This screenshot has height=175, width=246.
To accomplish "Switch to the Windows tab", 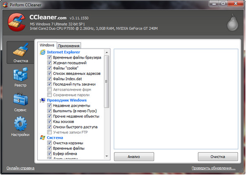I will [47, 45].
